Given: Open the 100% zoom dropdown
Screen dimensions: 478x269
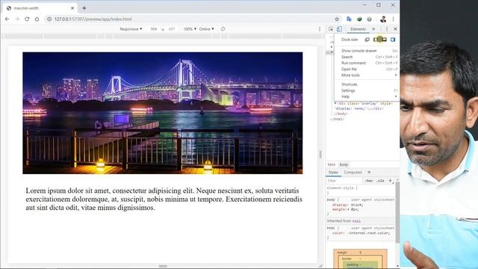Looking at the screenshot, I should pos(190,29).
